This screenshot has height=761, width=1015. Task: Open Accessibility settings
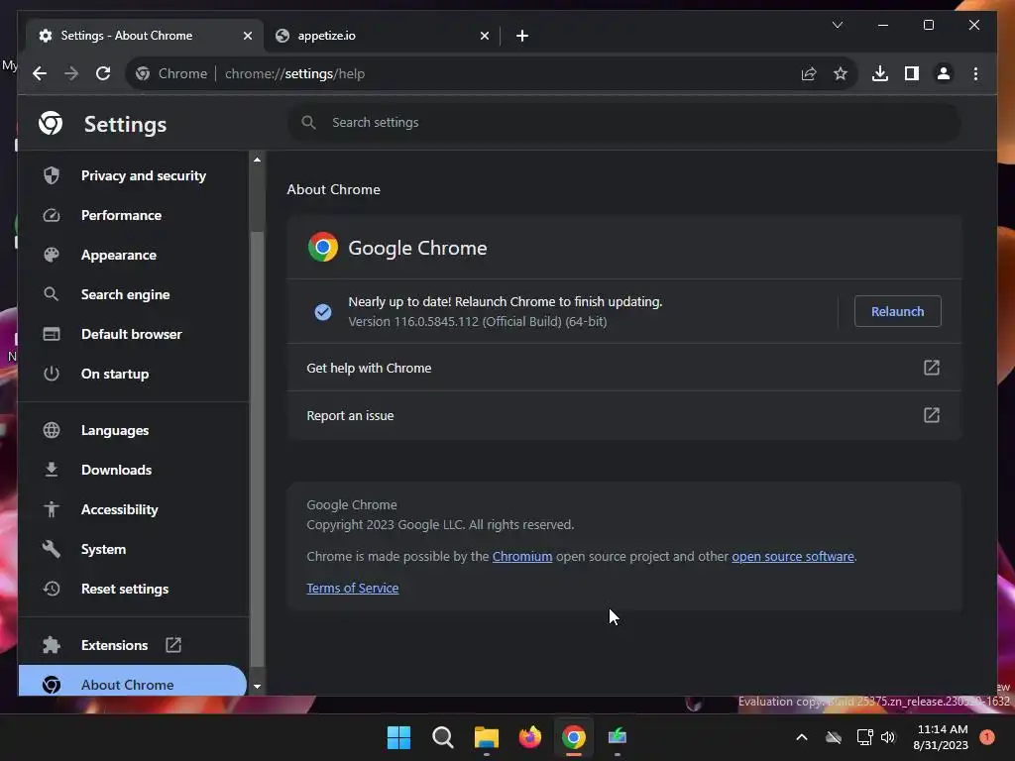[x=133, y=509]
